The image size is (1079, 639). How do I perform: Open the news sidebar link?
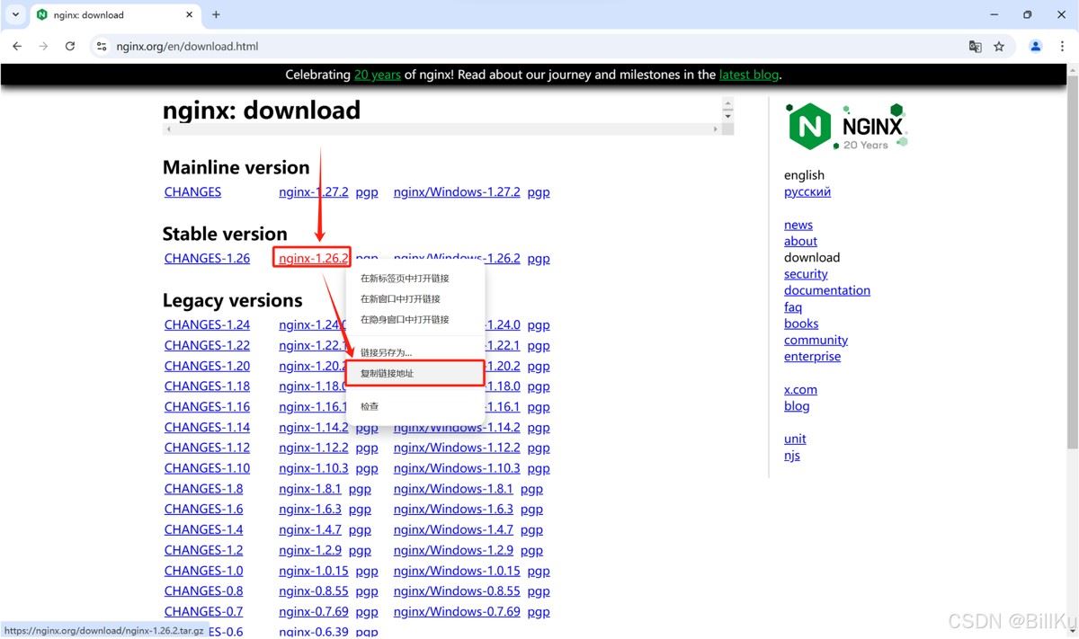point(798,225)
